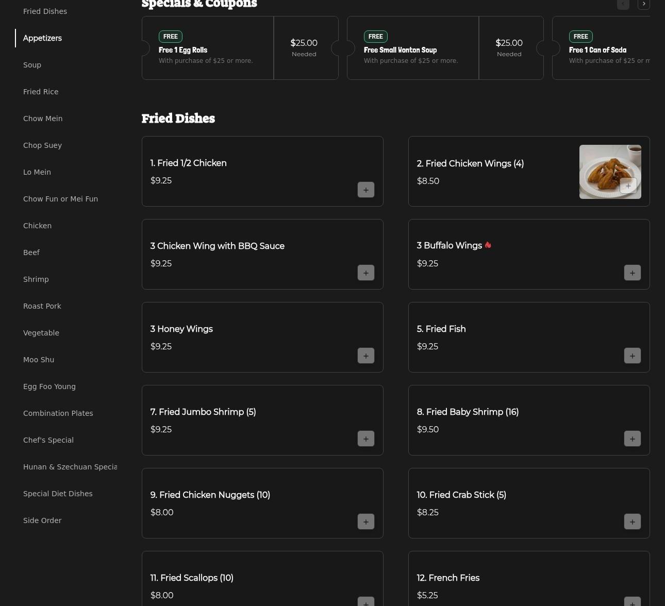The height and width of the screenshot is (606, 665).
Task: Open 5. Fried Fish item details
Action: point(529,338)
